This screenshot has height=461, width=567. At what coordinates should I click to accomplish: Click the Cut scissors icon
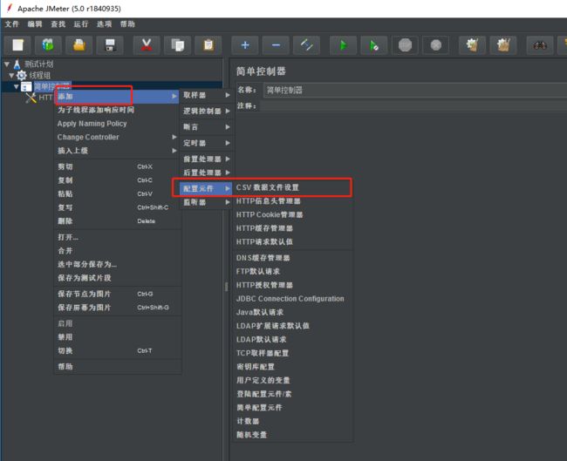click(146, 45)
